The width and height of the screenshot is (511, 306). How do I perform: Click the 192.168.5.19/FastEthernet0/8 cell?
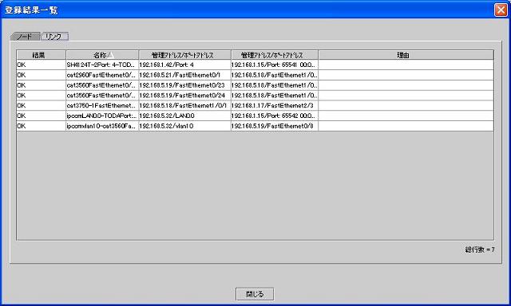pos(275,126)
